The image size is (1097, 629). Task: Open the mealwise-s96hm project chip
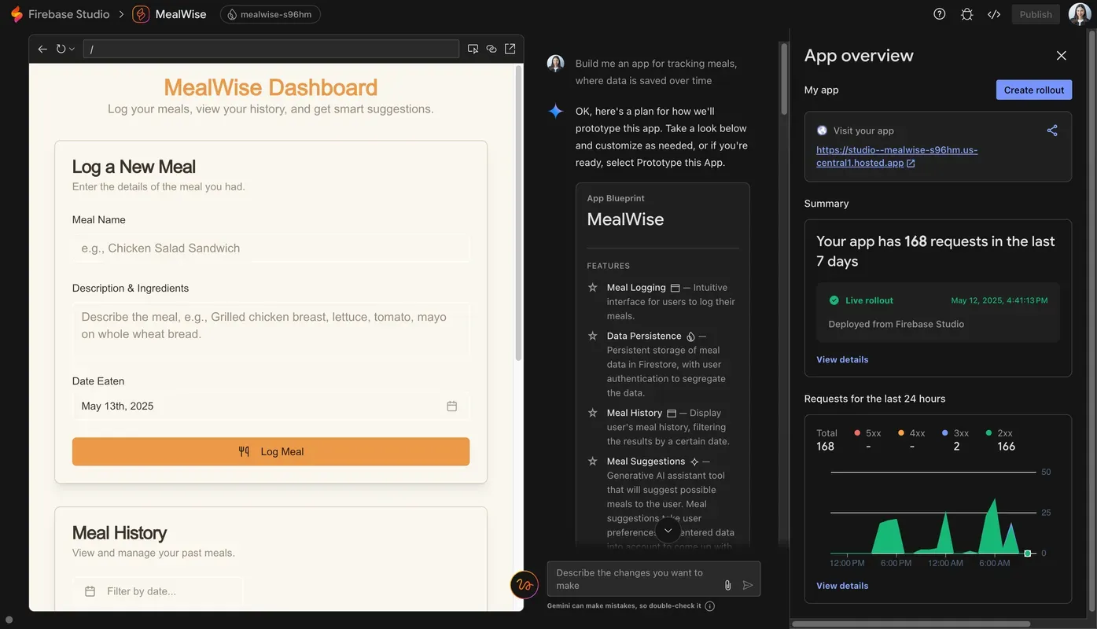[x=271, y=14]
